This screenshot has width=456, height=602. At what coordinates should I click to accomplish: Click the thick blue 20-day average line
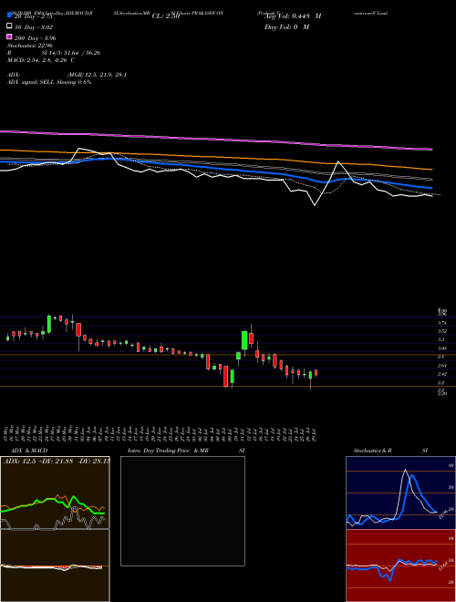pyautogui.click(x=215, y=169)
